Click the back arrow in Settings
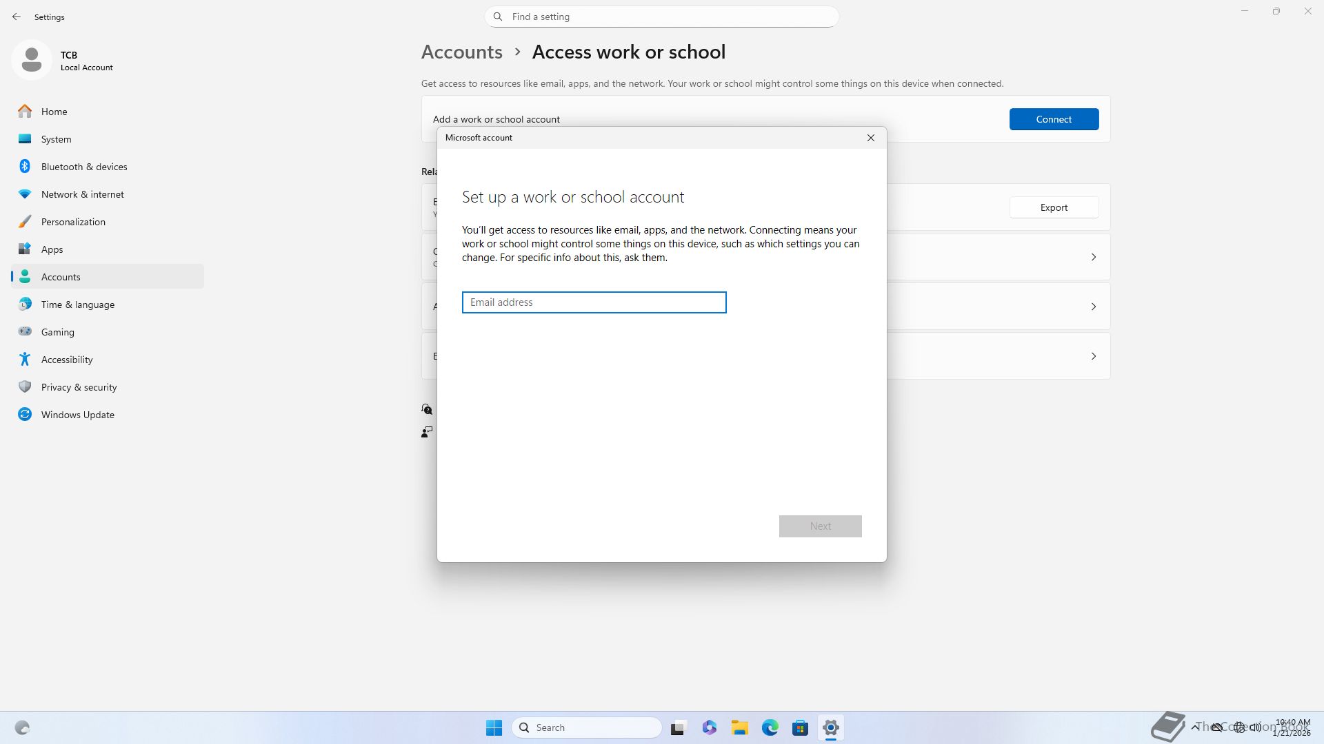1324x744 pixels. 17,17
